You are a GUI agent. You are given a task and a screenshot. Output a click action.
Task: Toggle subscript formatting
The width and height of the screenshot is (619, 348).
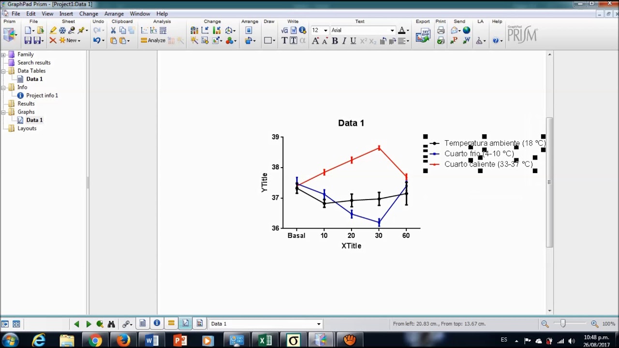pos(372,41)
